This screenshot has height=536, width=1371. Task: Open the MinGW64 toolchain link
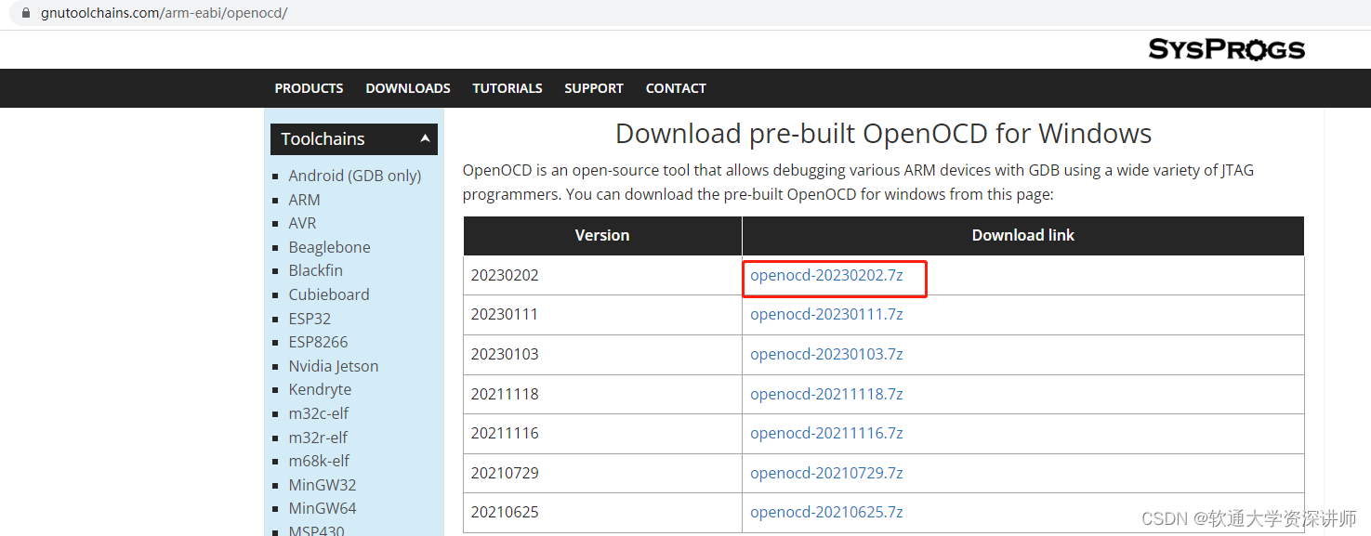322,508
